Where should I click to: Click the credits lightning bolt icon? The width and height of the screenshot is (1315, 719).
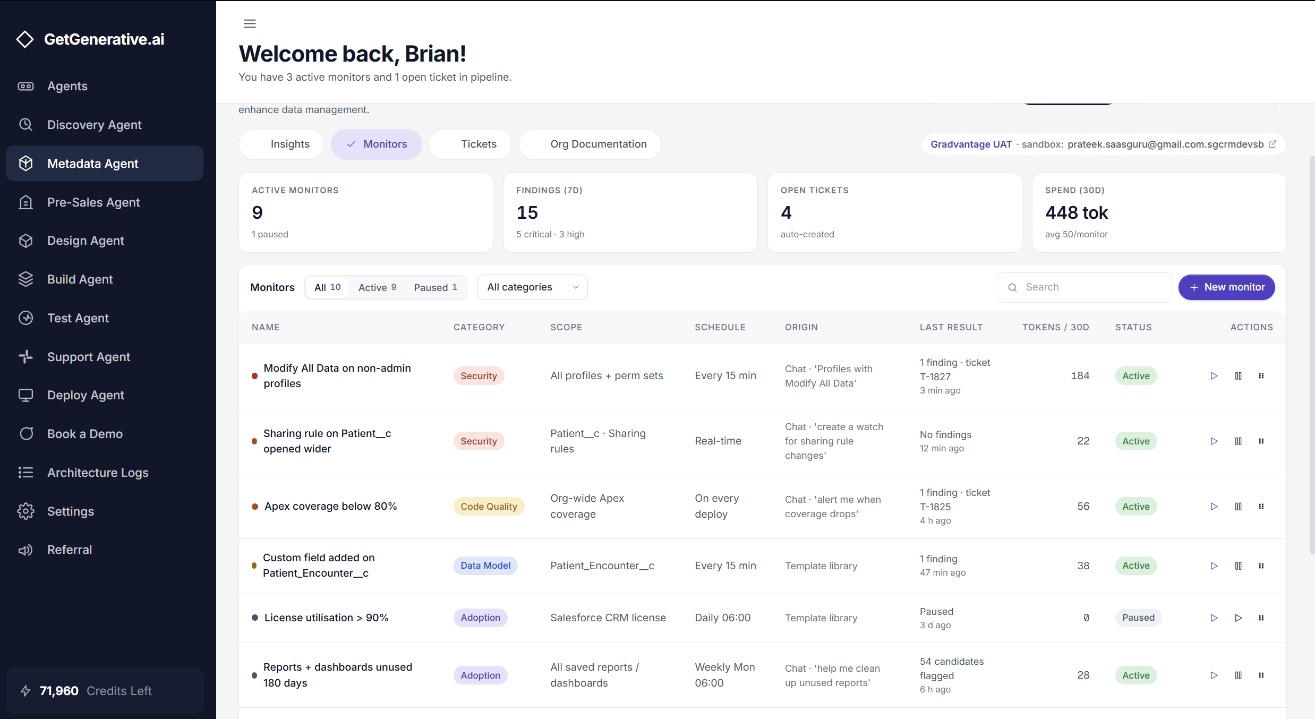click(25, 691)
